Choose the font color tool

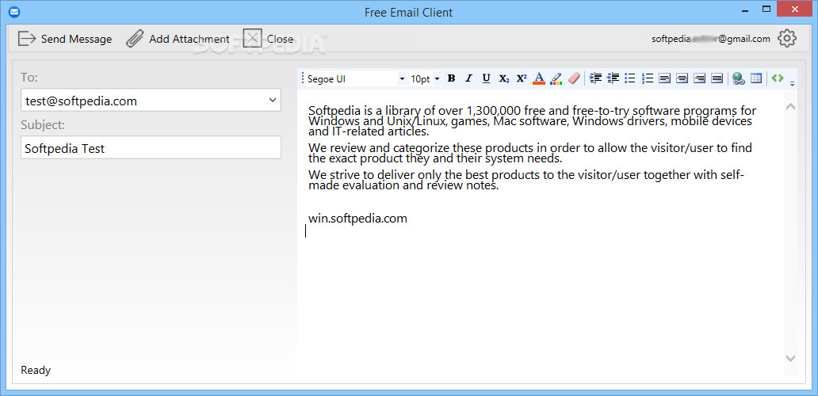[539, 78]
